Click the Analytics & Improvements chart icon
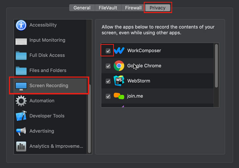239x168 pixels. click(21, 146)
